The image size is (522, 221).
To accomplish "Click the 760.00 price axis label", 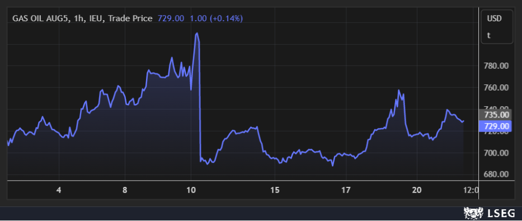I will click(496, 87).
